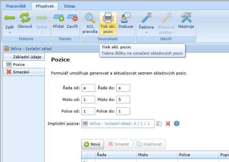This screenshot has width=229, height=162.
Task: Click Přidat panel icon
Action: click(58, 17)
